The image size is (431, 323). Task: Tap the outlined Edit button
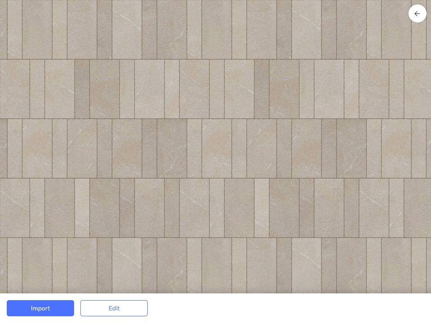pos(114,308)
